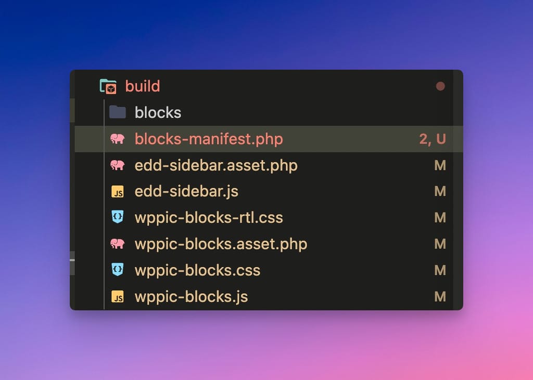Select wppic-blocks-rtl.css in explorer
The height and width of the screenshot is (380, 533).
[209, 217]
